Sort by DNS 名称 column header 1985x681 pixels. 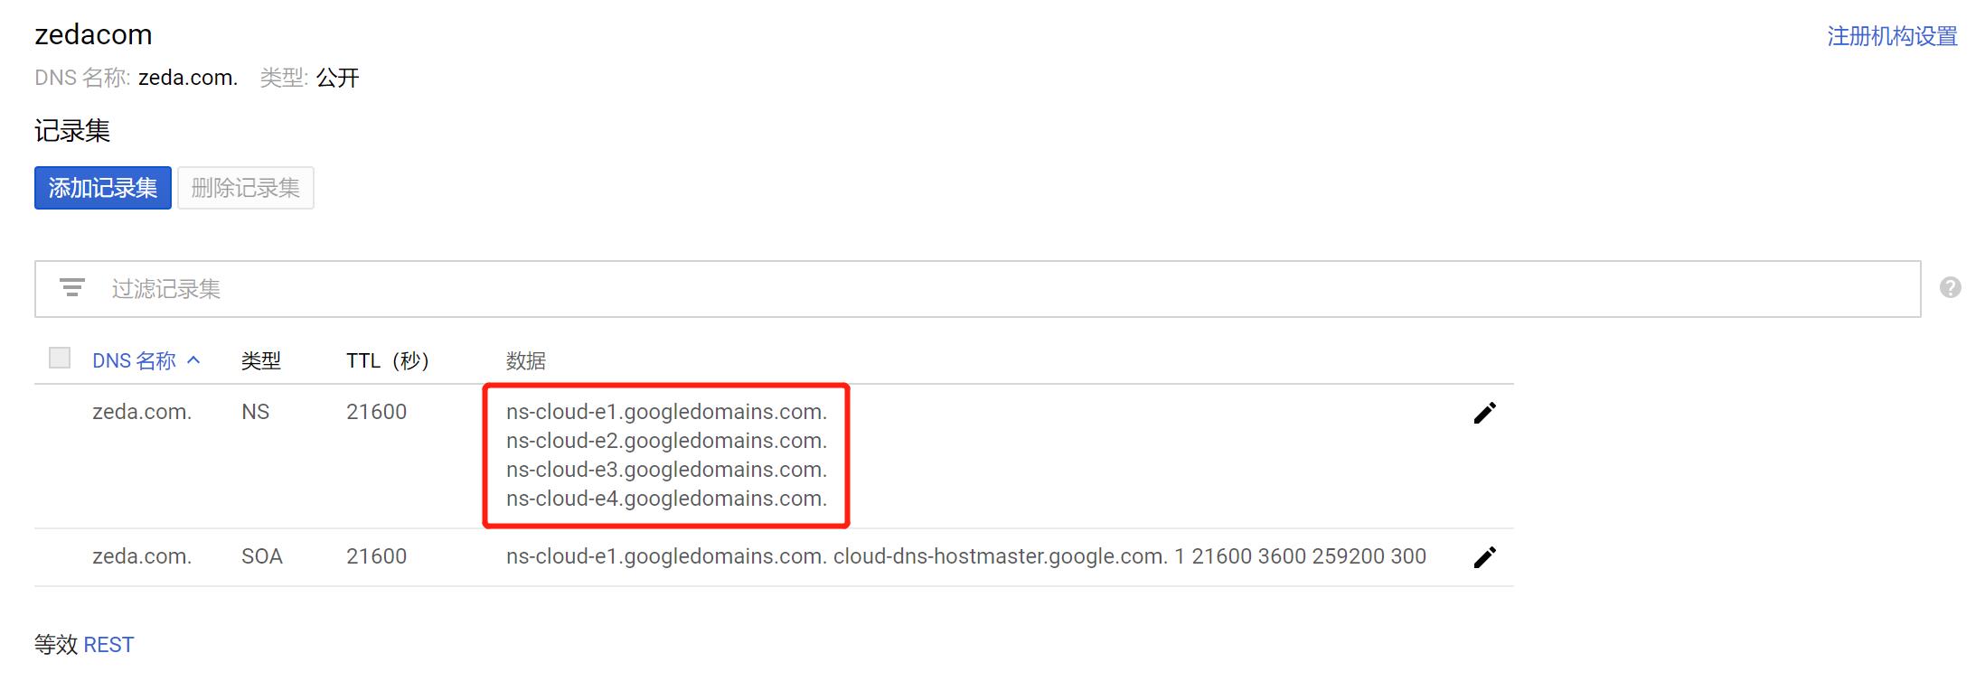pyautogui.click(x=134, y=361)
